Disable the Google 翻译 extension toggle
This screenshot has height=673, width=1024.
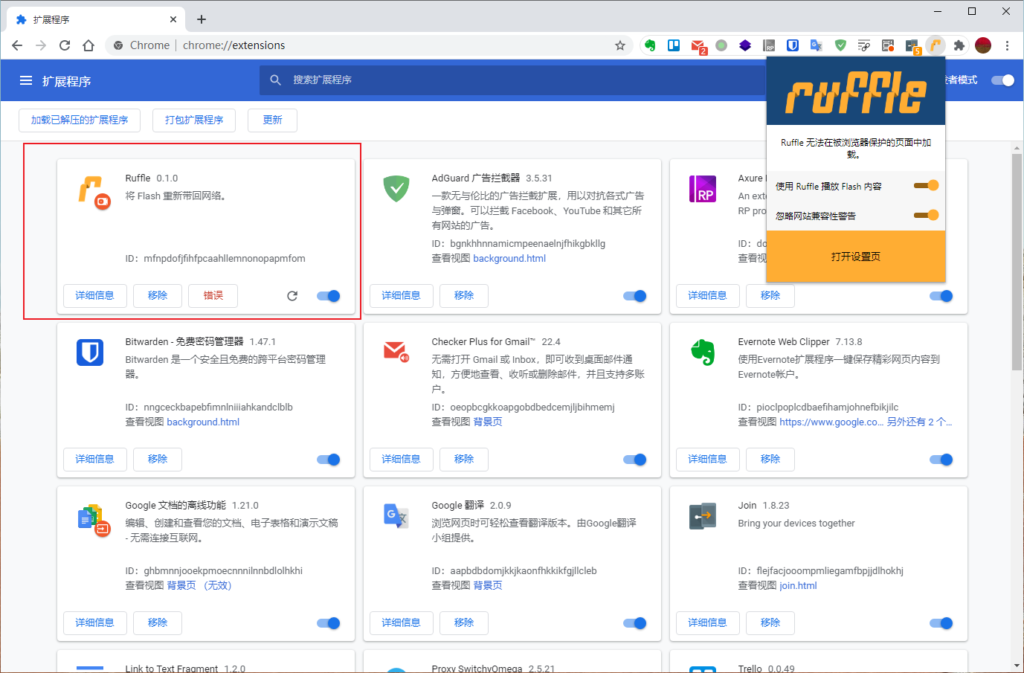pyautogui.click(x=635, y=623)
